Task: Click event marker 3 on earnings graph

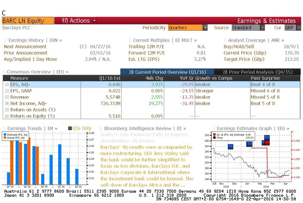Action: click(230, 147)
